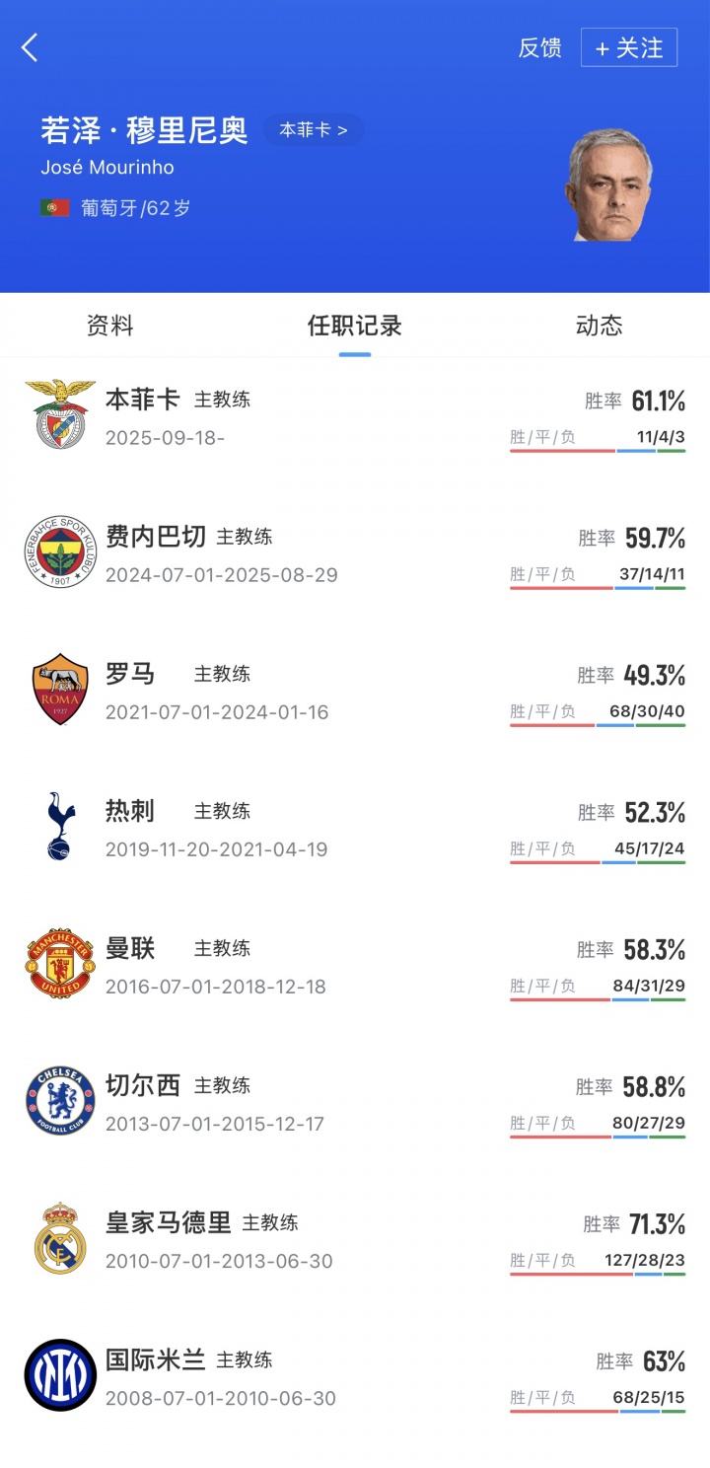710x1468 pixels.
Task: Open Mourinho's profile photo
Action: click(x=608, y=184)
